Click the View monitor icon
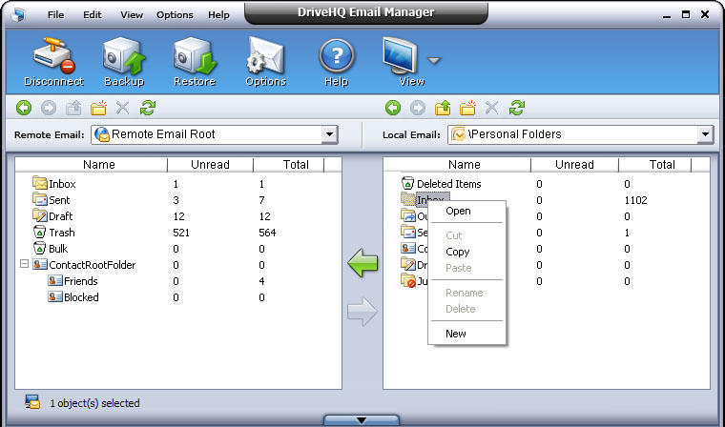725x427 pixels. pyautogui.click(x=403, y=57)
